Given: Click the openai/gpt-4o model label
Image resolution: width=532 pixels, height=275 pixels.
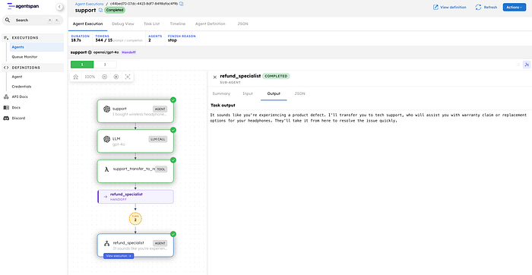Looking at the screenshot, I should (x=106, y=52).
